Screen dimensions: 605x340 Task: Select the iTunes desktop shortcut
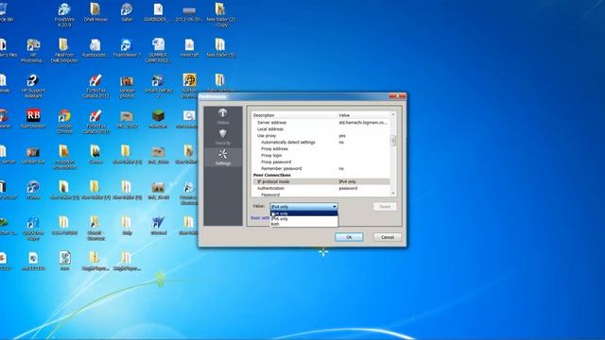point(33,190)
